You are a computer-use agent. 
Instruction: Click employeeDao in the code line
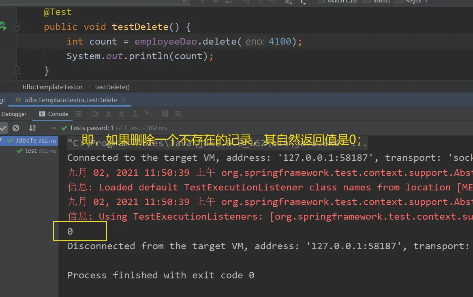[166, 41]
